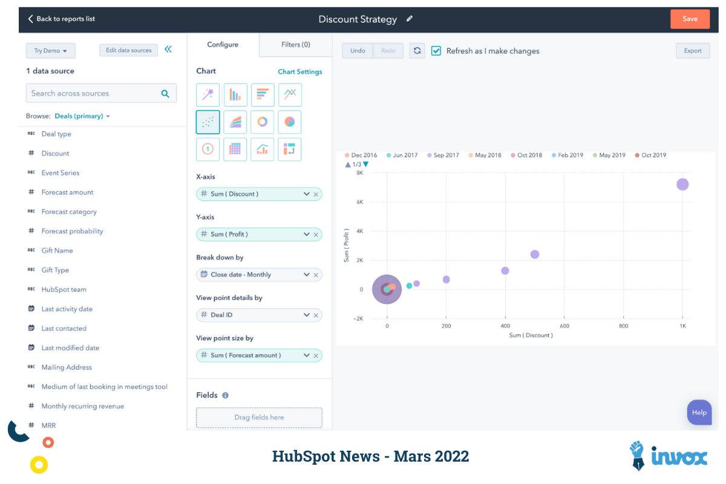
Task: Go to next legend page arrow
Action: (x=365, y=165)
